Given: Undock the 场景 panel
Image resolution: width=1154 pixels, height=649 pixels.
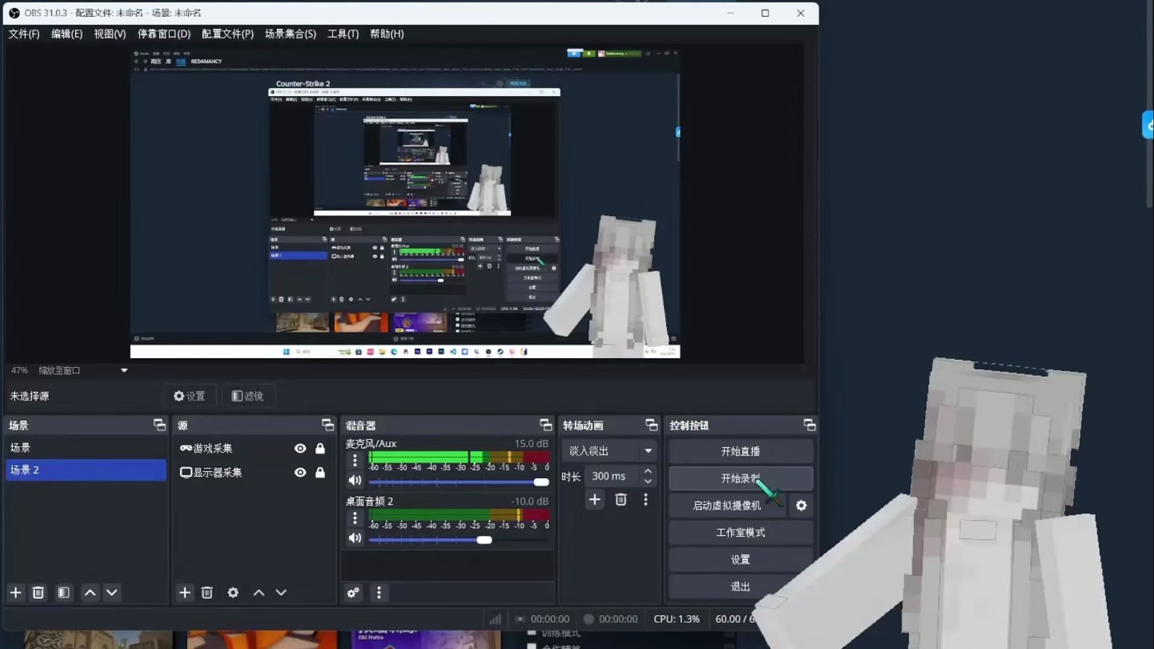Looking at the screenshot, I should pos(159,425).
